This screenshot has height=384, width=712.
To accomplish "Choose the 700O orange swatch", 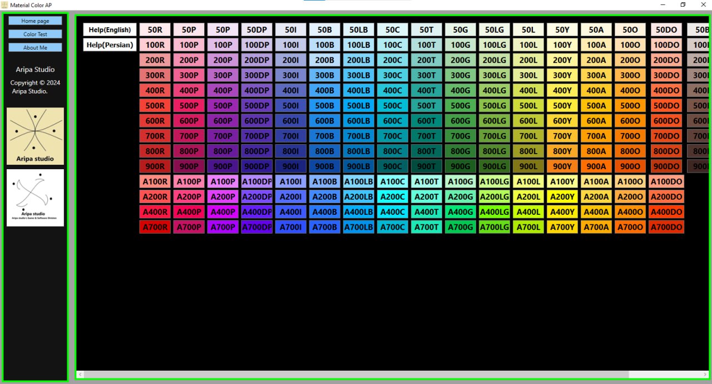I will [x=630, y=136].
